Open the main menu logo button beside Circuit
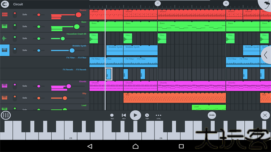The image size is (271, 152). pos(5,4)
